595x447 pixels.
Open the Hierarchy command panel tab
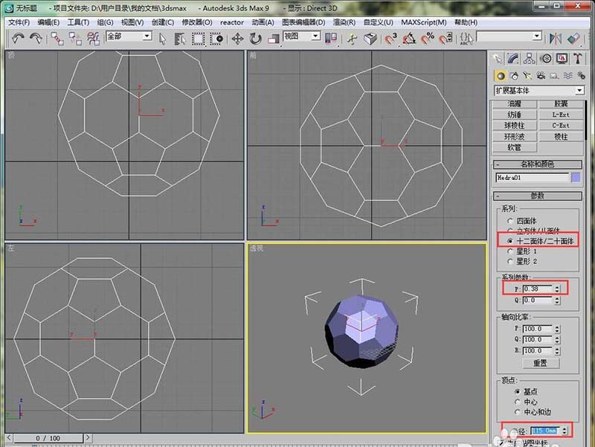[x=530, y=59]
